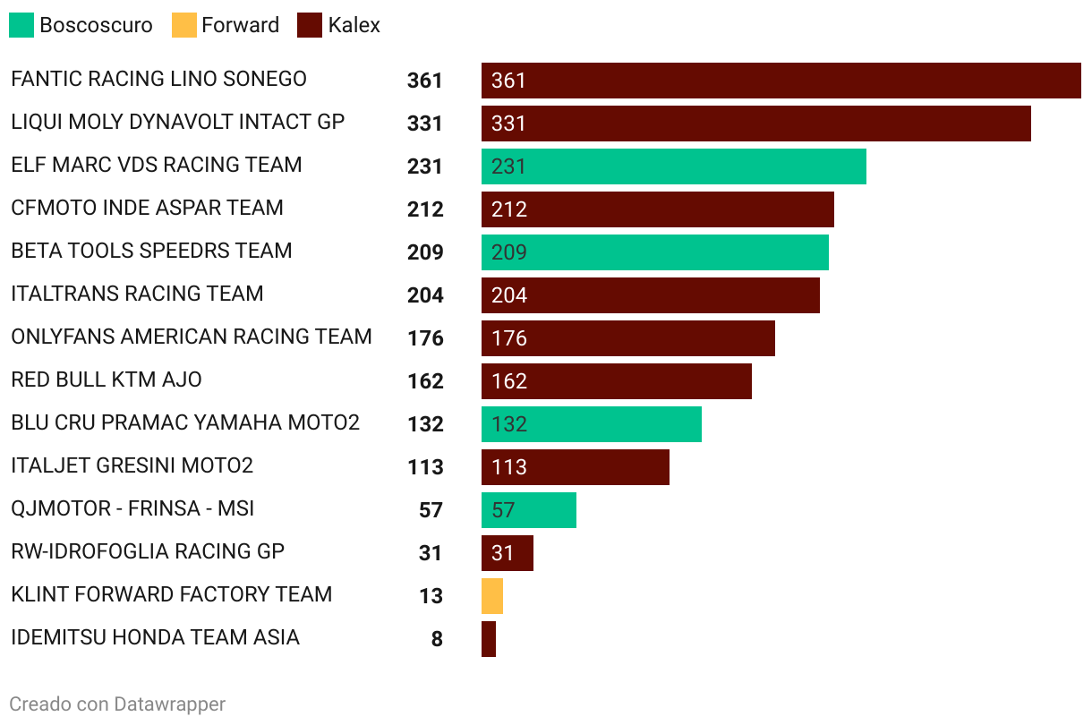This screenshot has width=1092, height=725.
Task: Select the Liqui Moly Dynavolt Intact GP bar
Action: 756,124
